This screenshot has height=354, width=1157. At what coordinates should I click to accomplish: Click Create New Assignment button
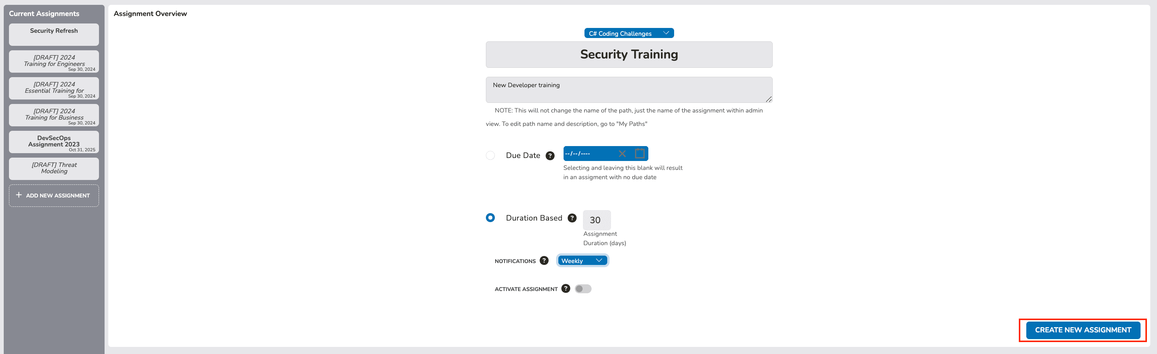[1083, 330]
